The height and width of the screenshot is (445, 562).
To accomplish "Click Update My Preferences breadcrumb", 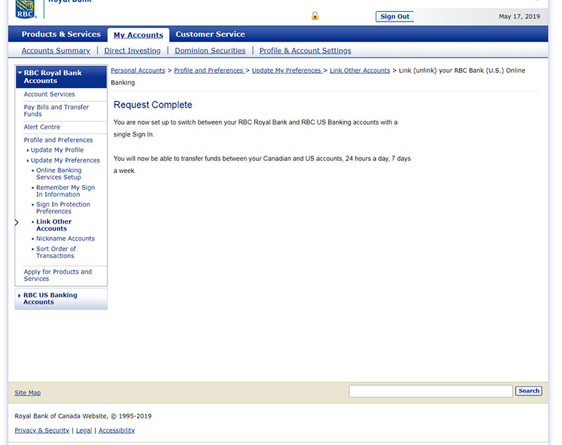I will [x=287, y=70].
